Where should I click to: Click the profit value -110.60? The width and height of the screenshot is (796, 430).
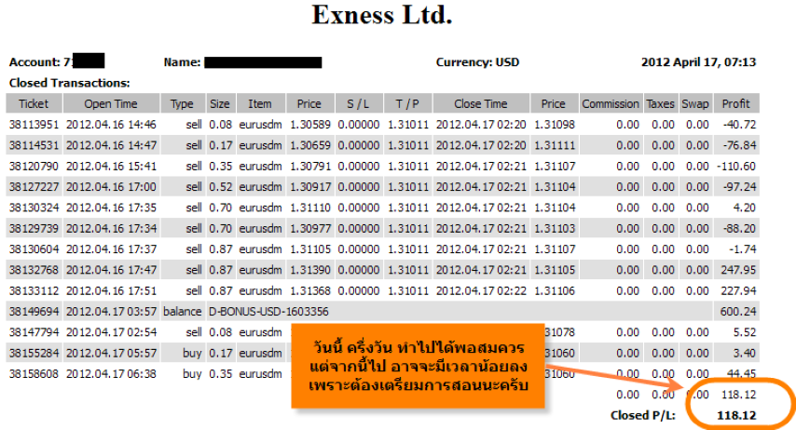coord(736,167)
